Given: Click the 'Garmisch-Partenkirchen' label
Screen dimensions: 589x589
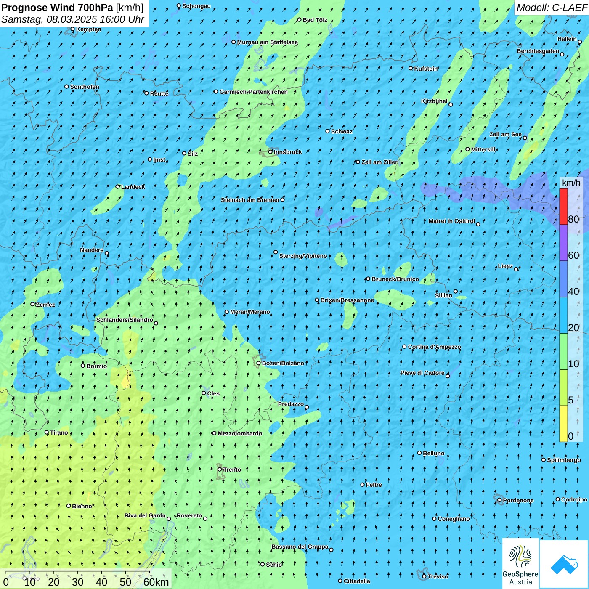Looking at the screenshot, I should (x=254, y=92).
